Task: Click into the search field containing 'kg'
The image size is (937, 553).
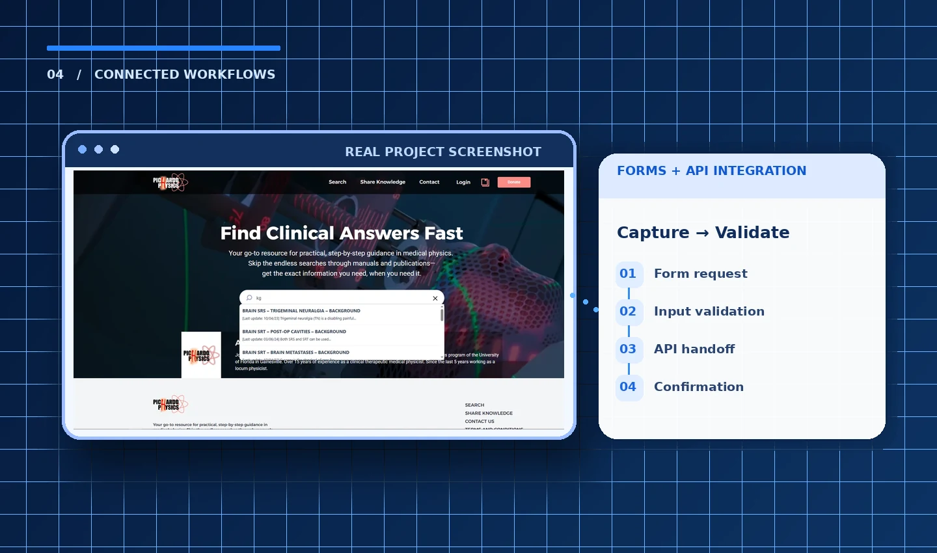Action: pos(342,298)
